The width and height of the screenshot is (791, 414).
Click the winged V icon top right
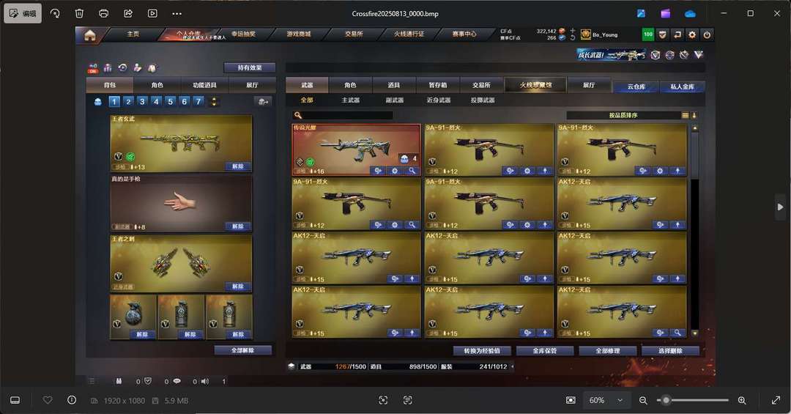pos(699,54)
